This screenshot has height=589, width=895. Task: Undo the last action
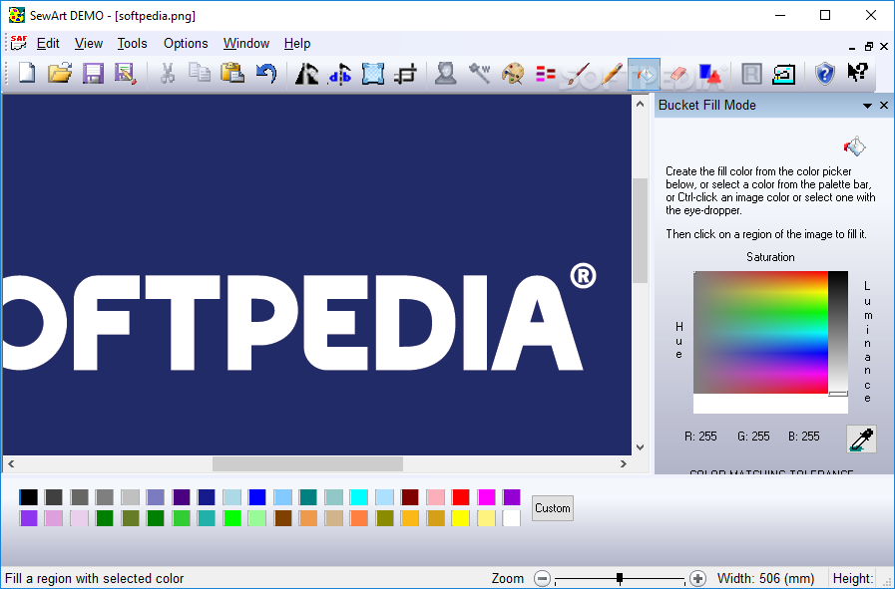(266, 74)
